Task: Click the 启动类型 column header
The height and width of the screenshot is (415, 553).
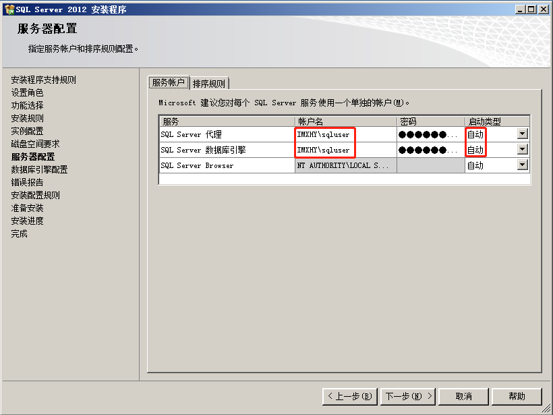Action: 497,121
